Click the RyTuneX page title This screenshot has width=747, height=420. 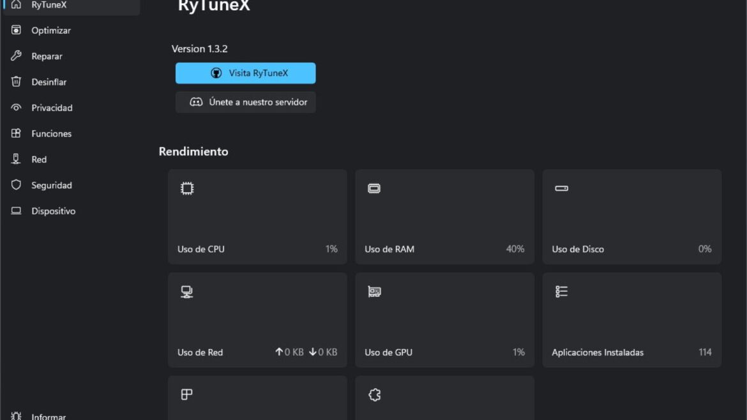(x=213, y=6)
